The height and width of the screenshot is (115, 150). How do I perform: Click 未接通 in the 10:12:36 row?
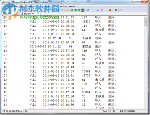100,96
